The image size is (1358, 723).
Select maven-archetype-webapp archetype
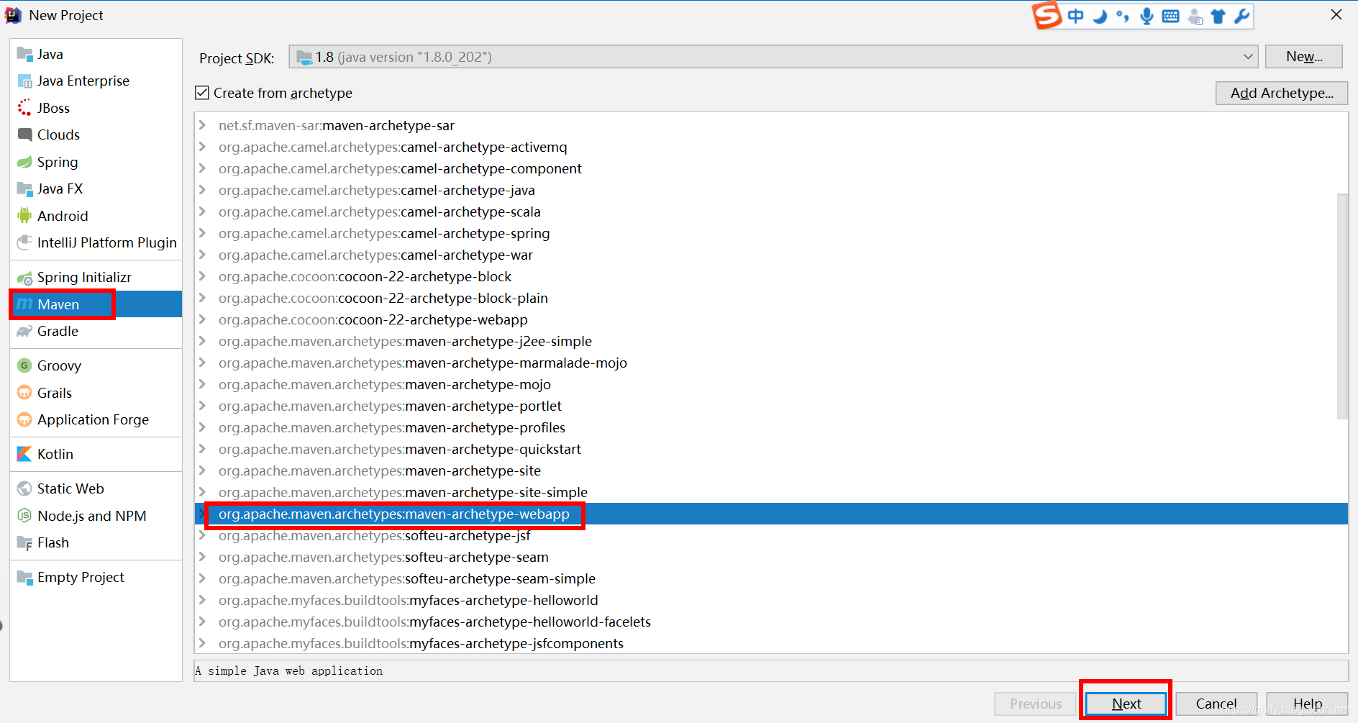point(771,514)
